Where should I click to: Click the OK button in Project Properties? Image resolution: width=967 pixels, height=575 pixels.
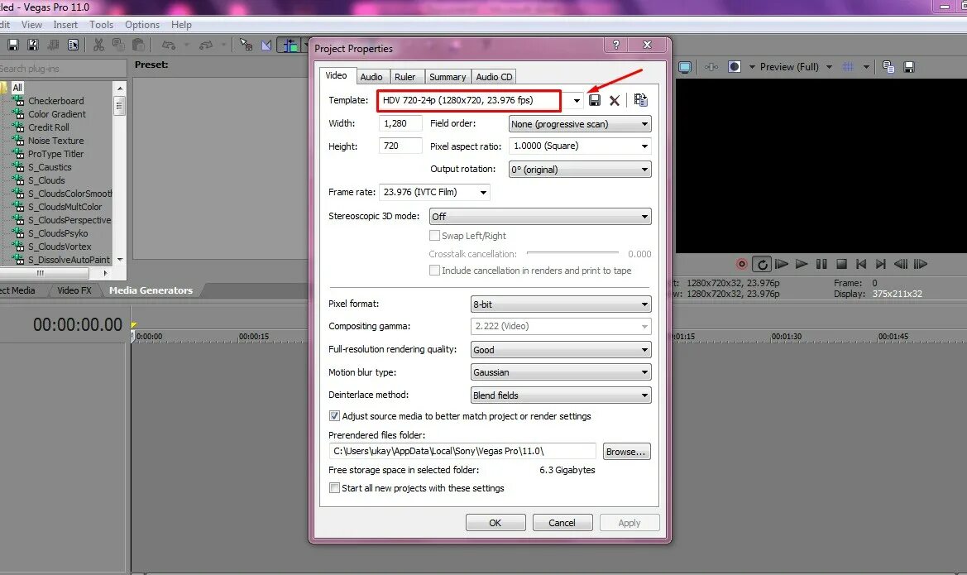[x=495, y=523]
